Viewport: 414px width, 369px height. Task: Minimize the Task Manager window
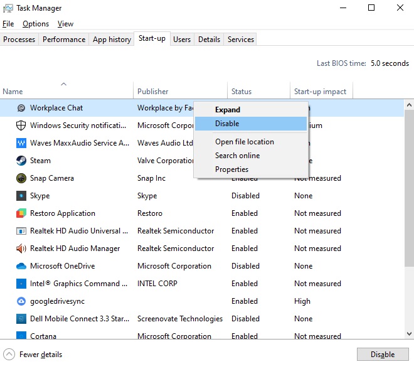pyautogui.click(x=343, y=8)
